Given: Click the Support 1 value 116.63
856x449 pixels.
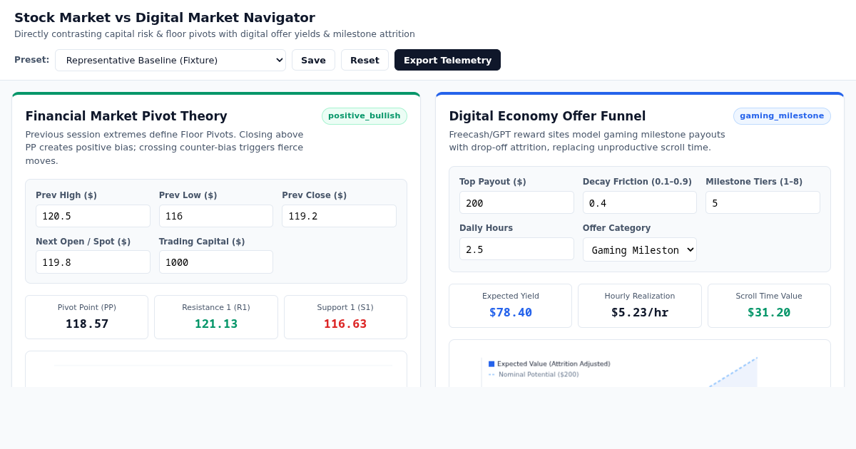Looking at the screenshot, I should tap(345, 324).
